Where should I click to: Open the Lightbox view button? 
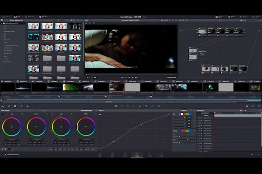256,17
